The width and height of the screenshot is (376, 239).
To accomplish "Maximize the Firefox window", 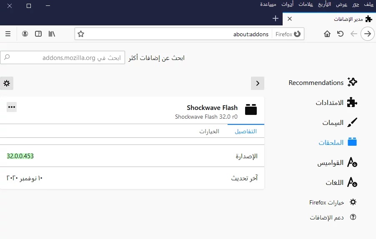I will click(29, 5).
